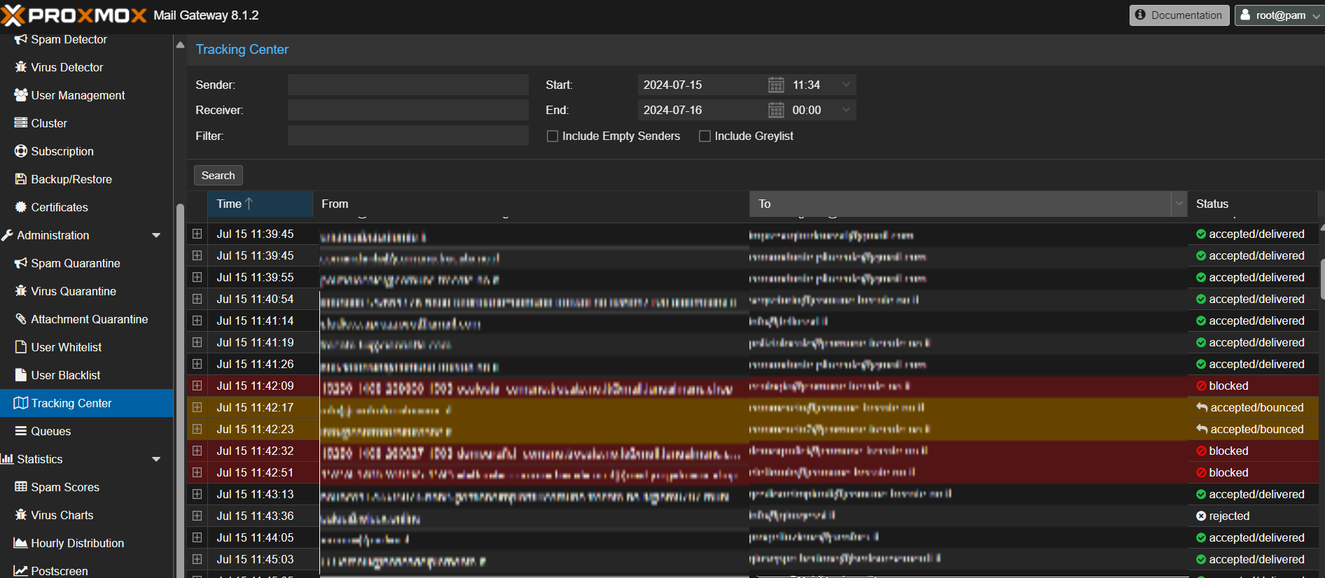
Task: Click the Hourly Distribution chart icon
Action: (x=21, y=543)
